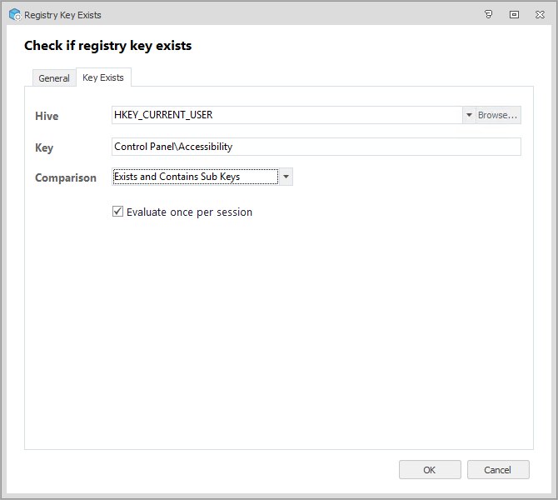Click the HKEY_CURRENT_USER hive field
The width and height of the screenshot is (558, 500).
(286, 115)
